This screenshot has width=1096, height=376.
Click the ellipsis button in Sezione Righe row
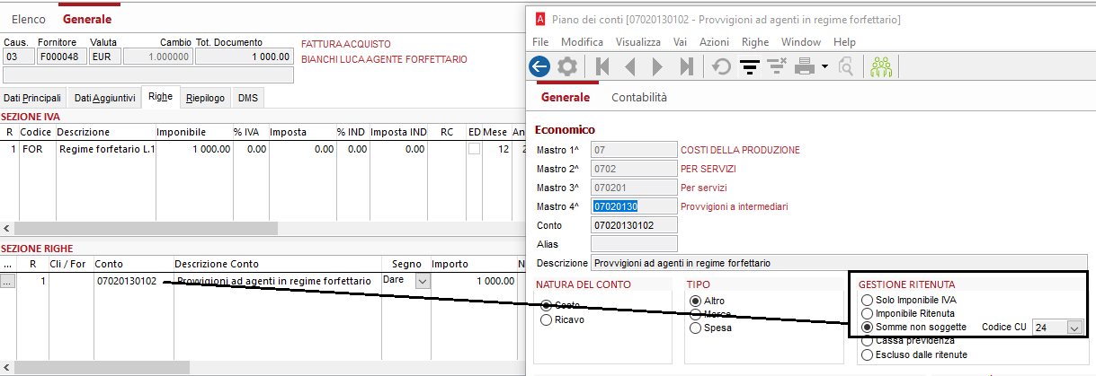tap(7, 282)
